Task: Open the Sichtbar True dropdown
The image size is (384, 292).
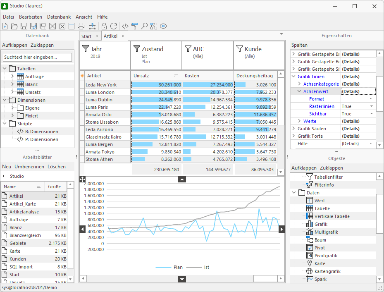Action: tap(372, 114)
